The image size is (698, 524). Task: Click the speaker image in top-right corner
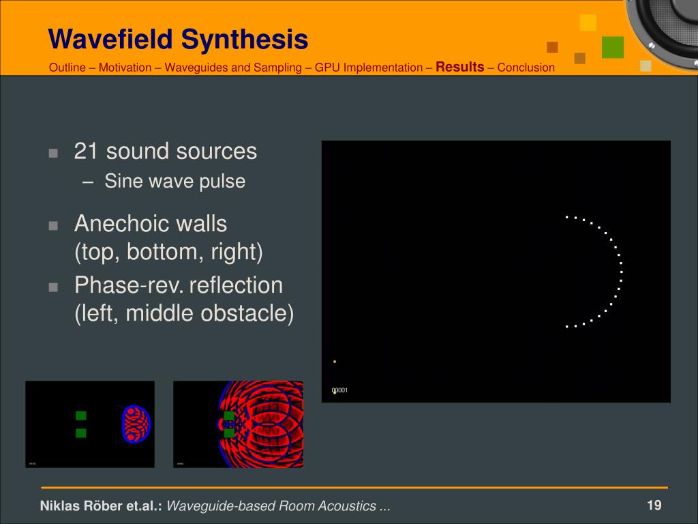coord(662,33)
